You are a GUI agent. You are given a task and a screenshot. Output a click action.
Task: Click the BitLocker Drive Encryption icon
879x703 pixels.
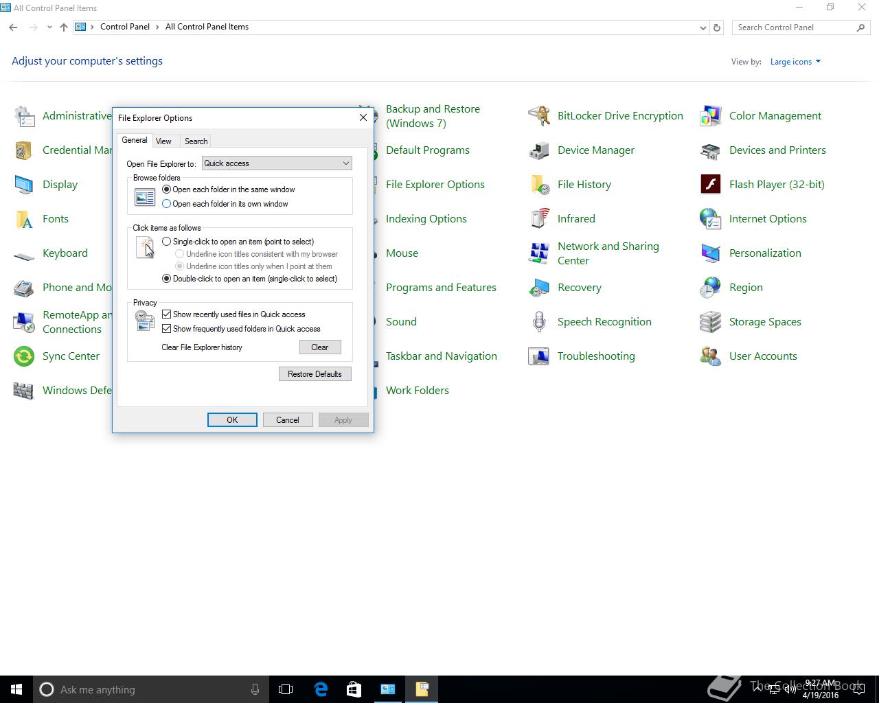(539, 116)
